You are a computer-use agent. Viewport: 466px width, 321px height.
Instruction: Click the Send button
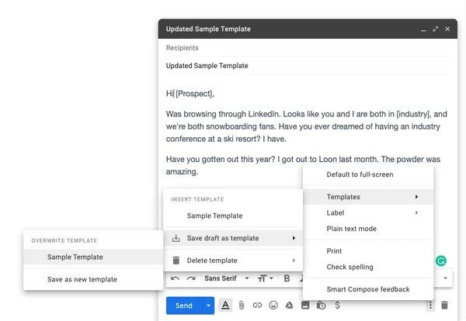click(x=183, y=305)
